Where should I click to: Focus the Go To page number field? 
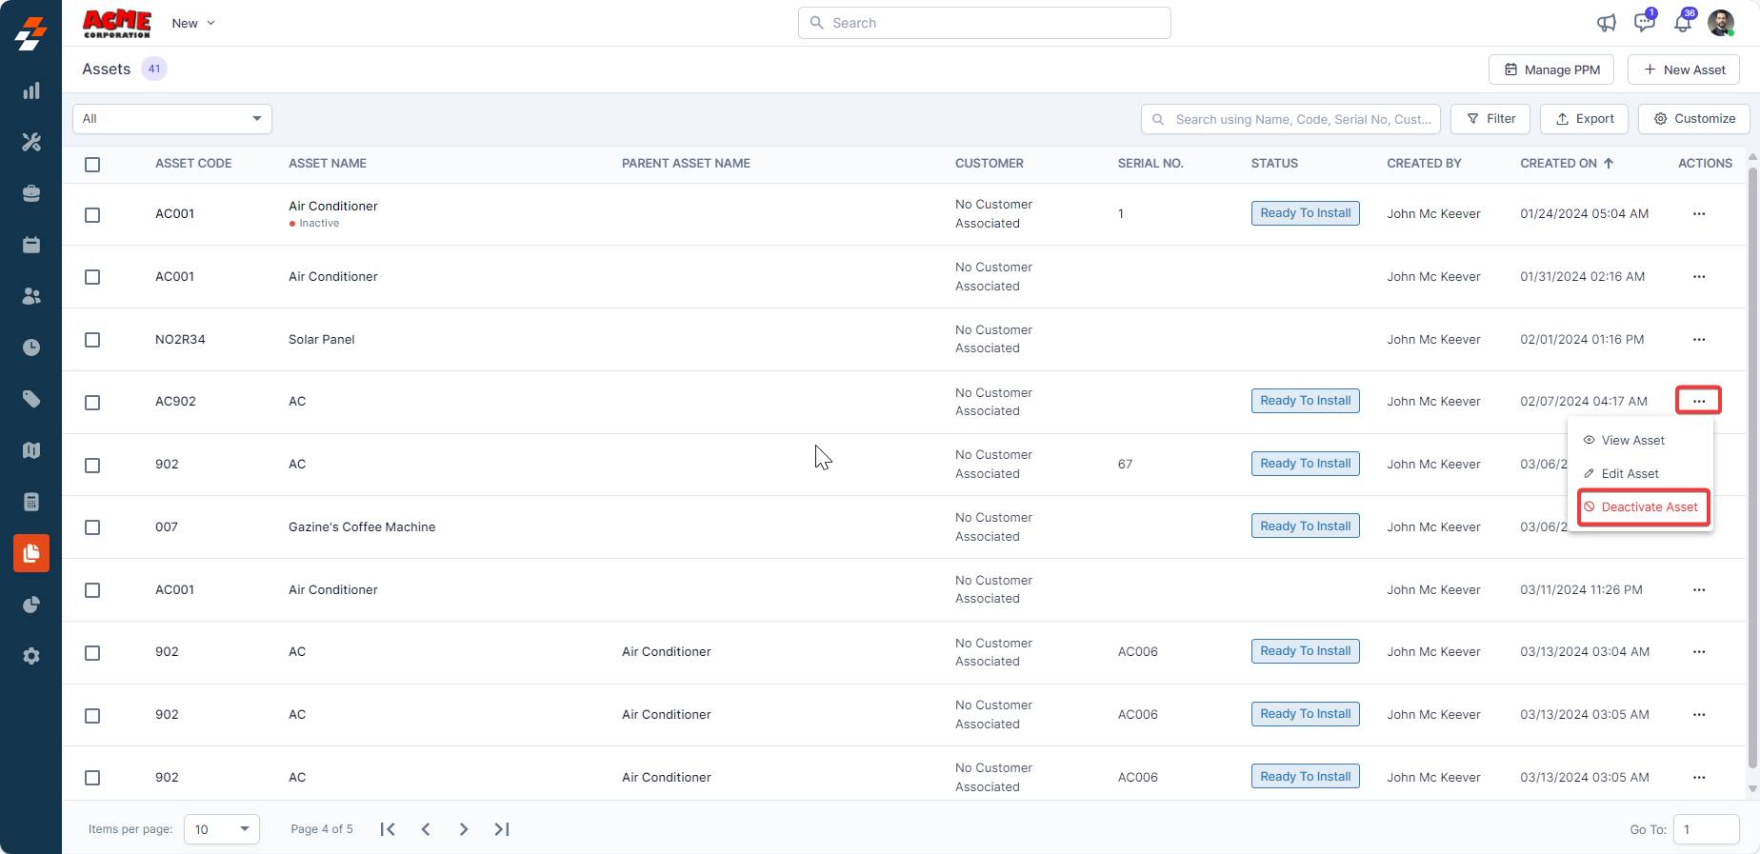pyautogui.click(x=1706, y=829)
